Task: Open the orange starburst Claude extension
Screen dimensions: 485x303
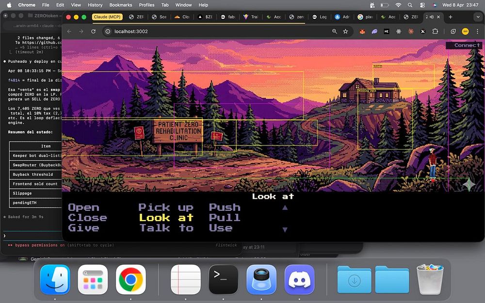Action: [x=411, y=31]
